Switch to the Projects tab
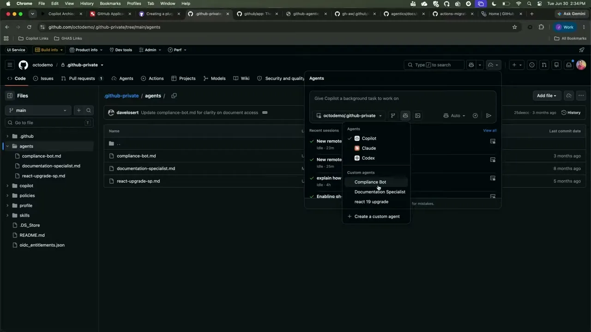 point(183,78)
